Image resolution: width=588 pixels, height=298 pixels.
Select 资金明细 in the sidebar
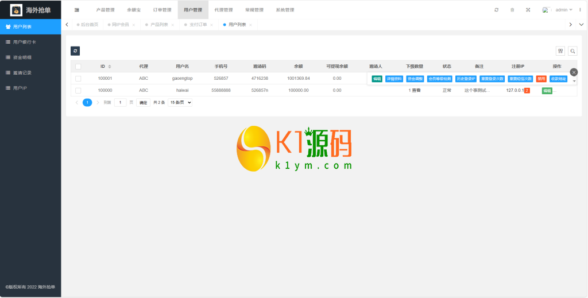tap(30, 57)
